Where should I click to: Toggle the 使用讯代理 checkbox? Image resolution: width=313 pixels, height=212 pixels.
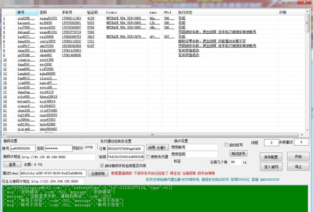click(148, 157)
